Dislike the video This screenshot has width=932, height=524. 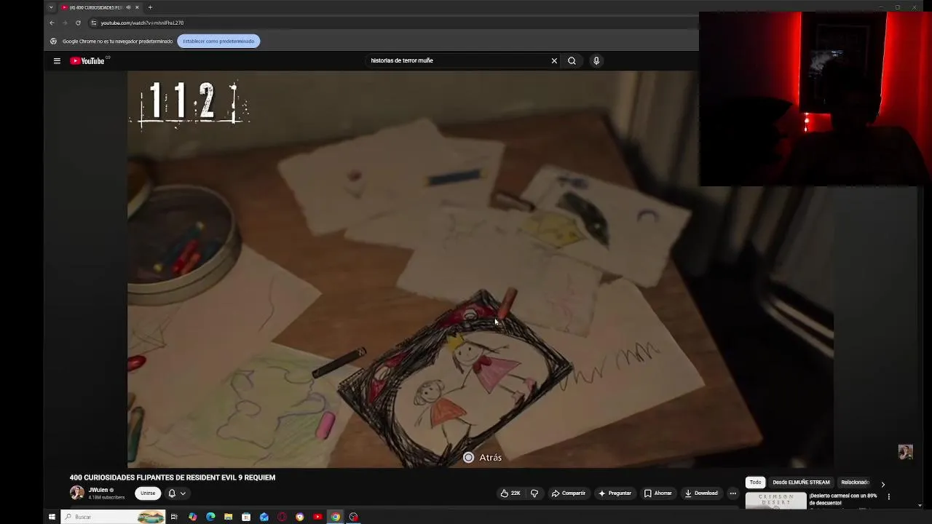coord(534,493)
